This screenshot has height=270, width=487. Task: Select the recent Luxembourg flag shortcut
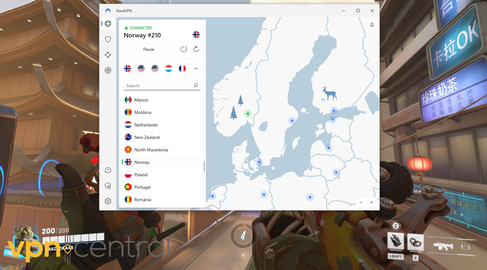[x=168, y=69]
